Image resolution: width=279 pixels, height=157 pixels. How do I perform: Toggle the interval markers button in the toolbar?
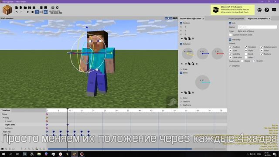pyautogui.click(x=41, y=12)
